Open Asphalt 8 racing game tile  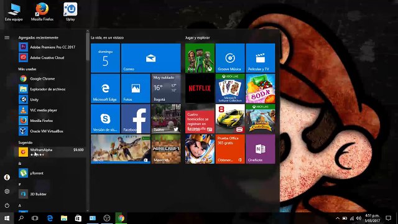pos(230,119)
